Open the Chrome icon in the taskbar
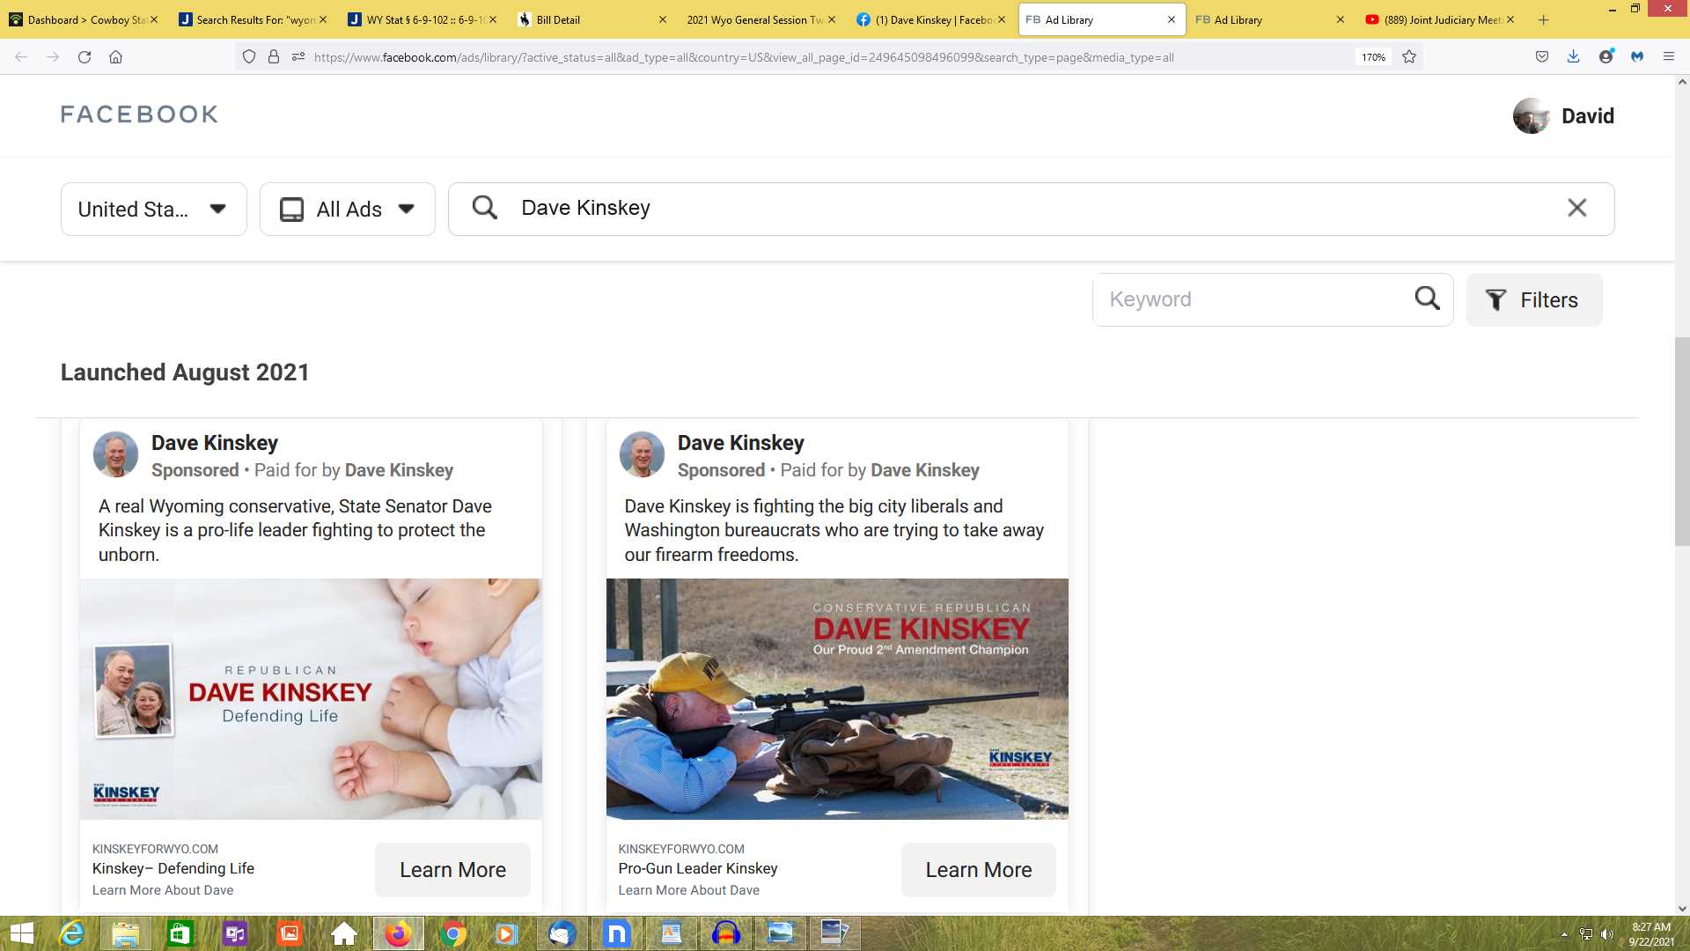 pos(453,933)
